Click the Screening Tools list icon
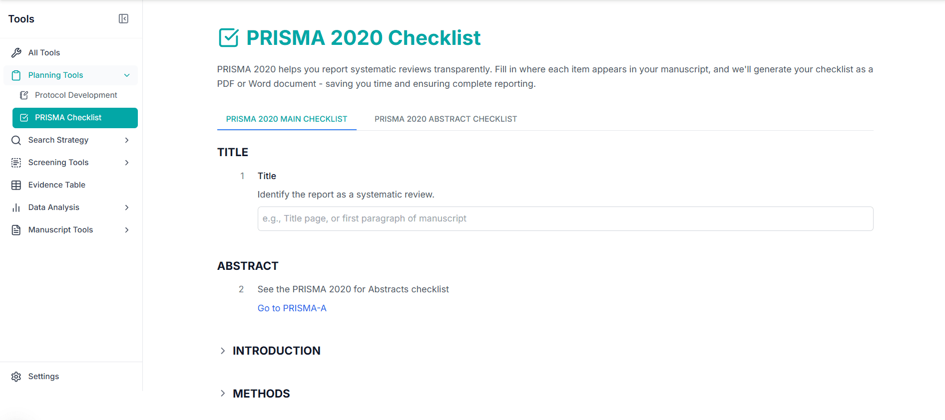 (x=16, y=163)
